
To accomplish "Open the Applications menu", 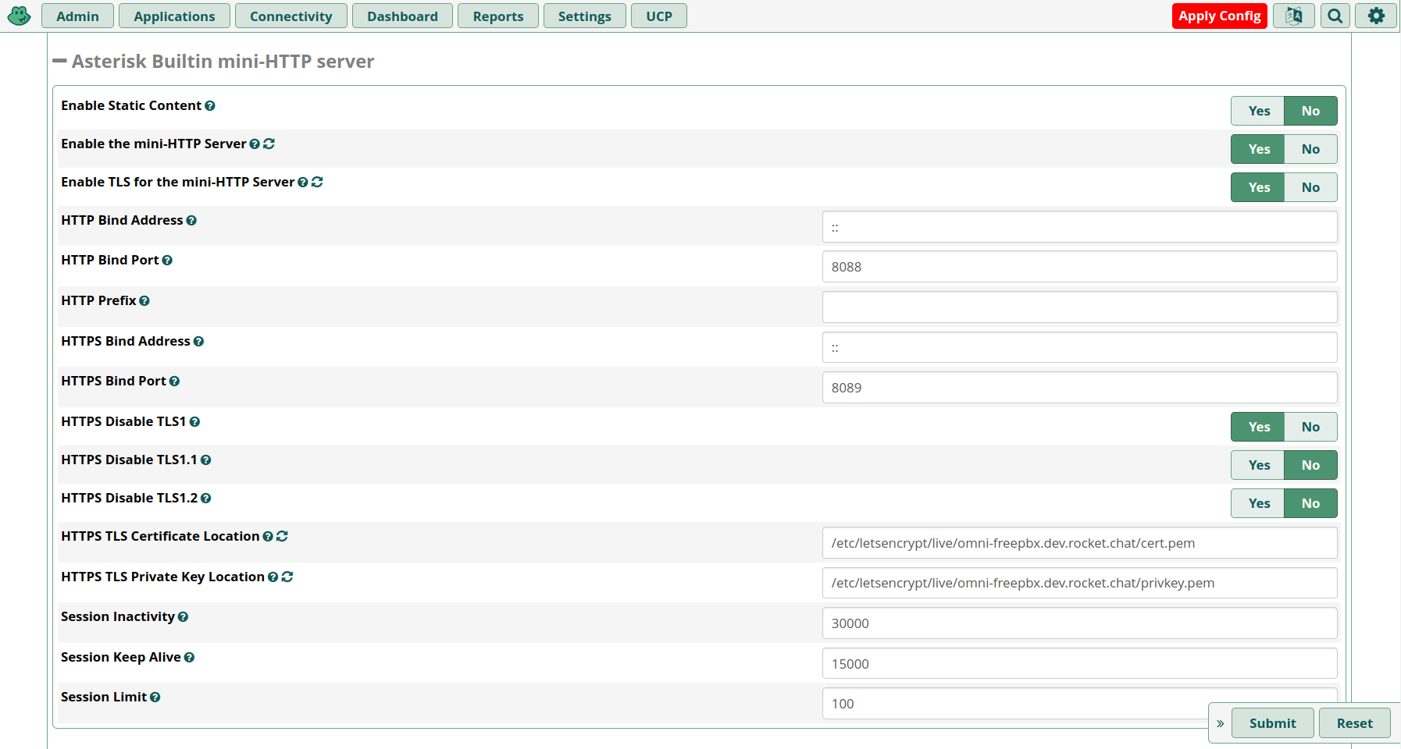I will click(174, 16).
